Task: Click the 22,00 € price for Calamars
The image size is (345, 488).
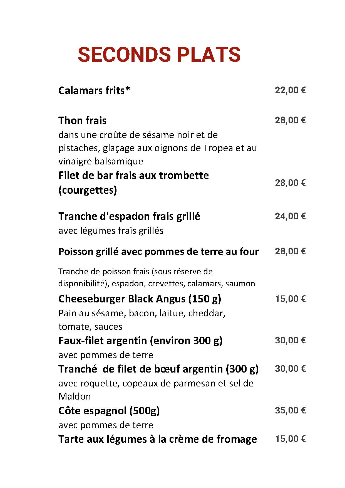Action: (290, 90)
